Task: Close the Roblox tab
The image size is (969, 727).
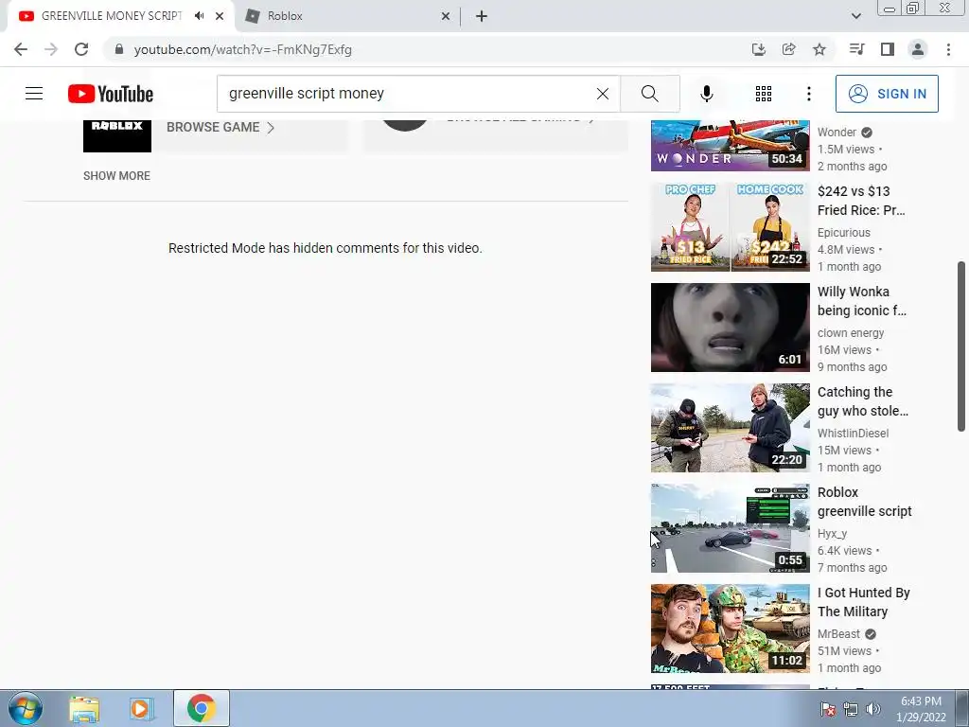Action: pos(446,16)
